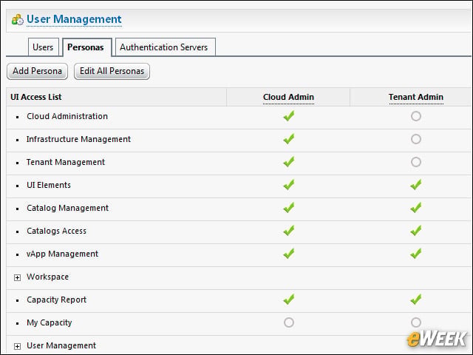Toggle Tenant Management check for Cloud Admin
473x355 pixels.
tap(289, 162)
